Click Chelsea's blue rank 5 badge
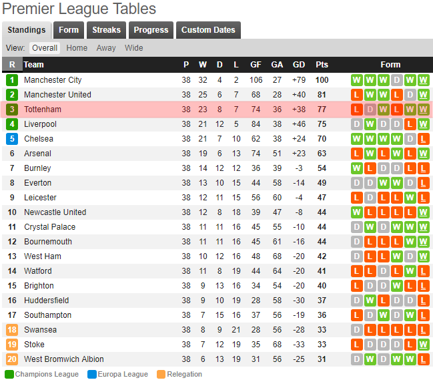433x382 pixels. (x=12, y=139)
